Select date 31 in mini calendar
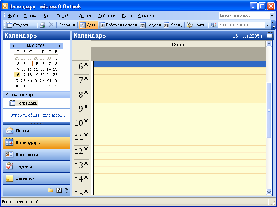 tap(23, 86)
